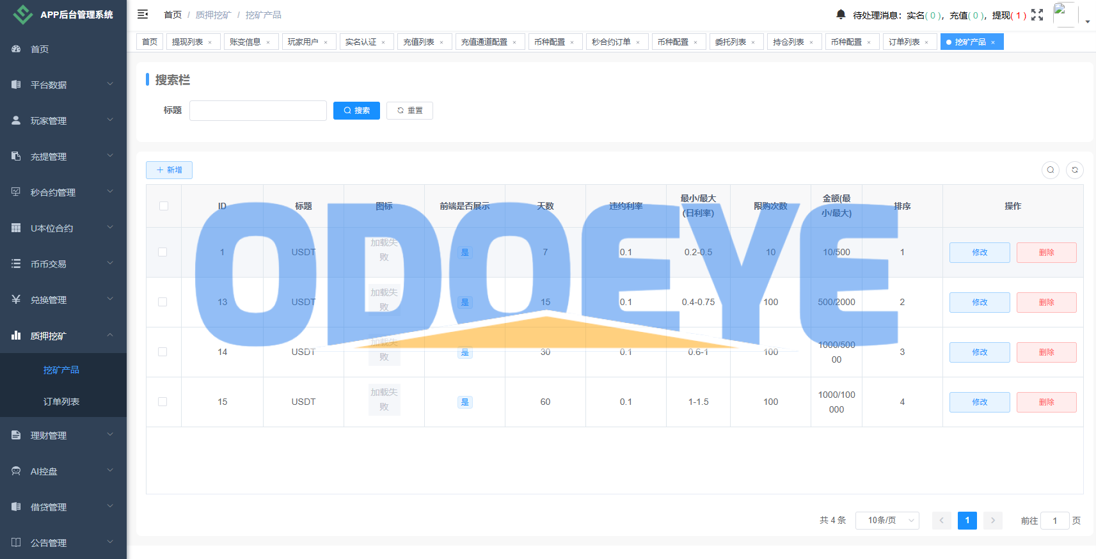
Task: Click the 新增 add button
Action: click(169, 170)
